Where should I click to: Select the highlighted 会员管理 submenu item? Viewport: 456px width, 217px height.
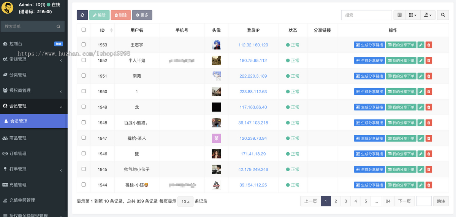34,121
